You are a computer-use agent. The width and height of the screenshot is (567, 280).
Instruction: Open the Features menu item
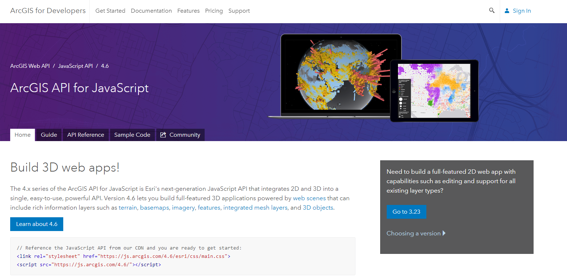click(188, 11)
